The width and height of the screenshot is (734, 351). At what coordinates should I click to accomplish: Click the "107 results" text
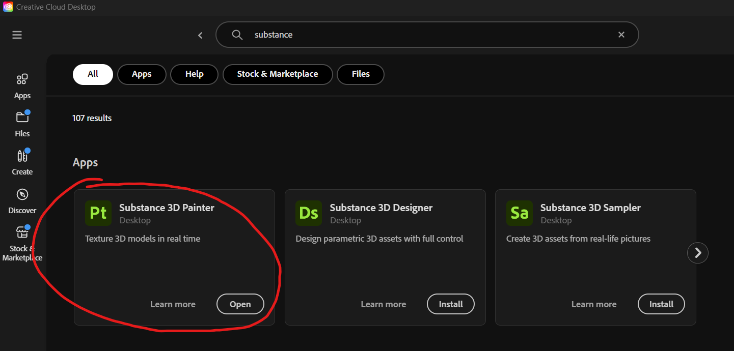click(x=92, y=118)
